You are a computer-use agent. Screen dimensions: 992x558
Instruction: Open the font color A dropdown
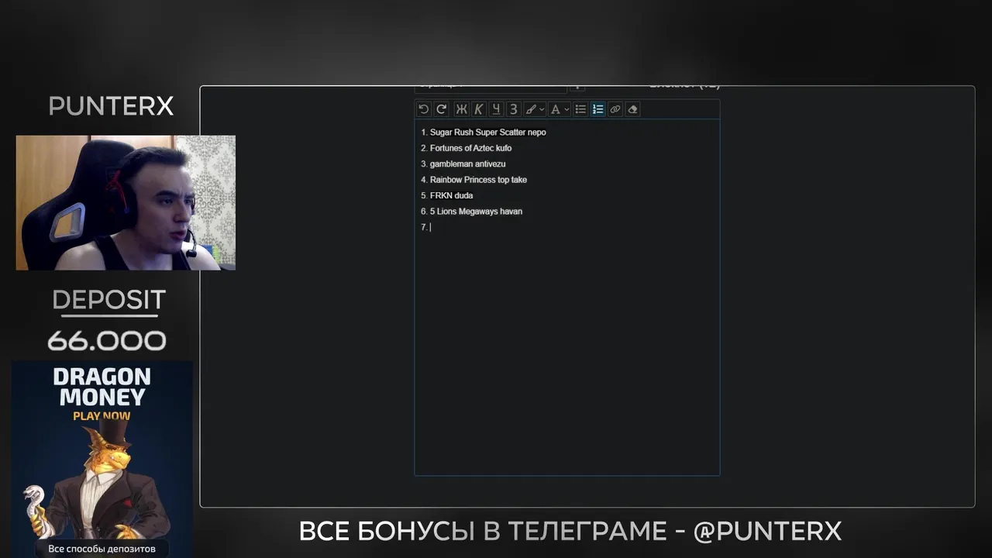coord(560,109)
